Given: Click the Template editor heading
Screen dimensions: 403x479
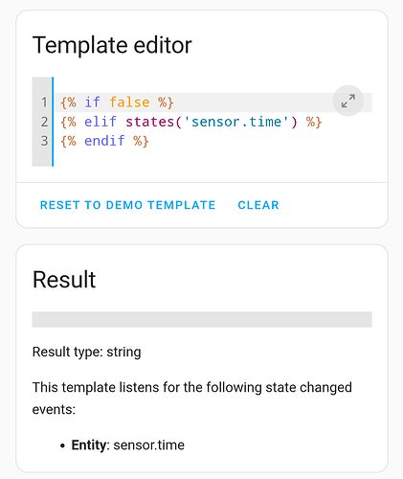Looking at the screenshot, I should coord(112,45).
